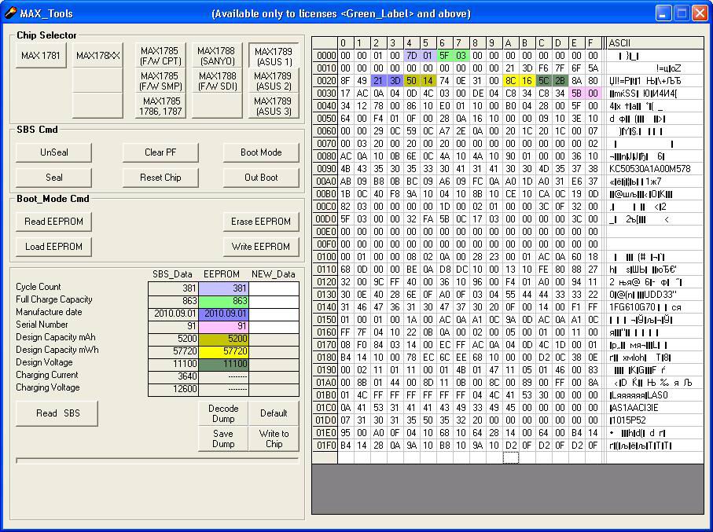713x532 pixels.
Task: Click Erase EEPROM button
Action: coord(261,222)
